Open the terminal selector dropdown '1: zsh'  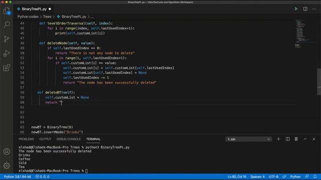click(249, 139)
